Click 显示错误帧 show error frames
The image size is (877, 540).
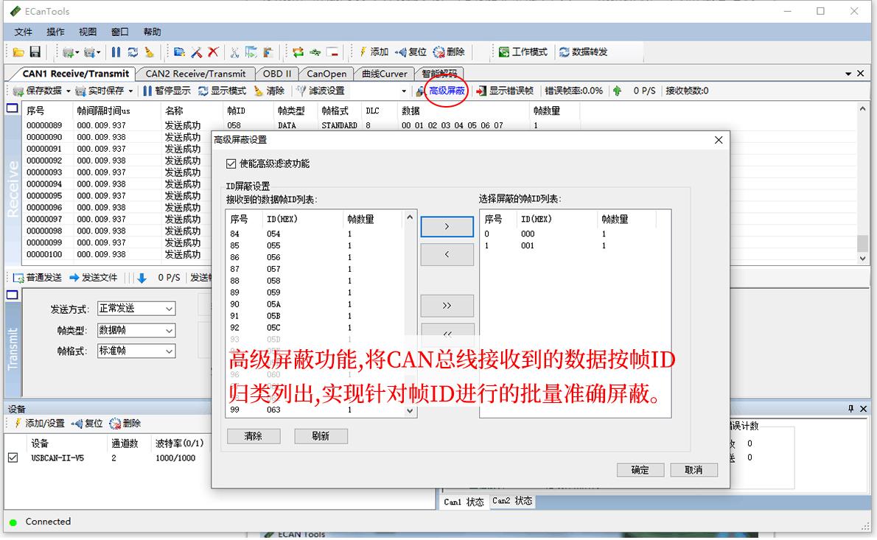pyautogui.click(x=505, y=91)
